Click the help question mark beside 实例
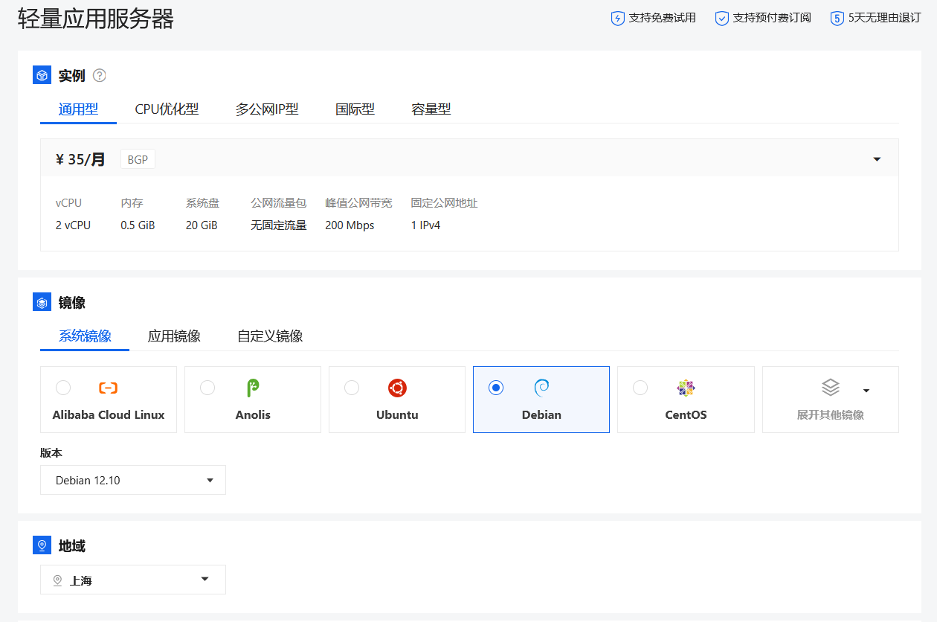The height and width of the screenshot is (622, 937). pyautogui.click(x=100, y=75)
